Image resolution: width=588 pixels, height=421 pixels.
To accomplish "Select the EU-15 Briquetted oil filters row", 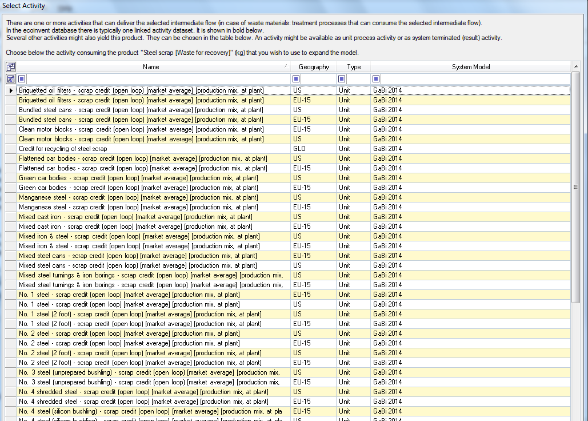I will (288, 100).
